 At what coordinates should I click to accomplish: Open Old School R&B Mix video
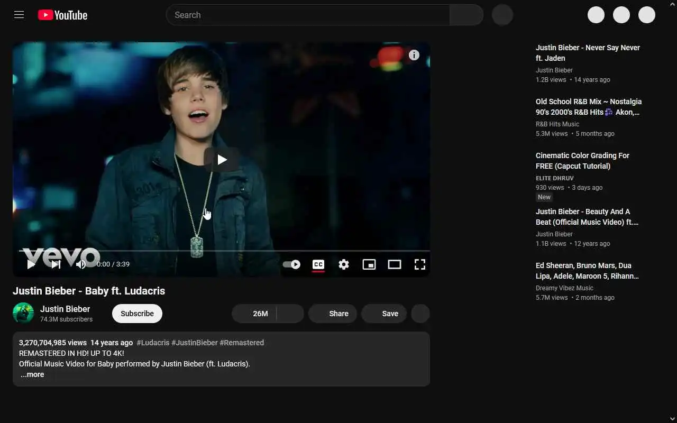589,107
